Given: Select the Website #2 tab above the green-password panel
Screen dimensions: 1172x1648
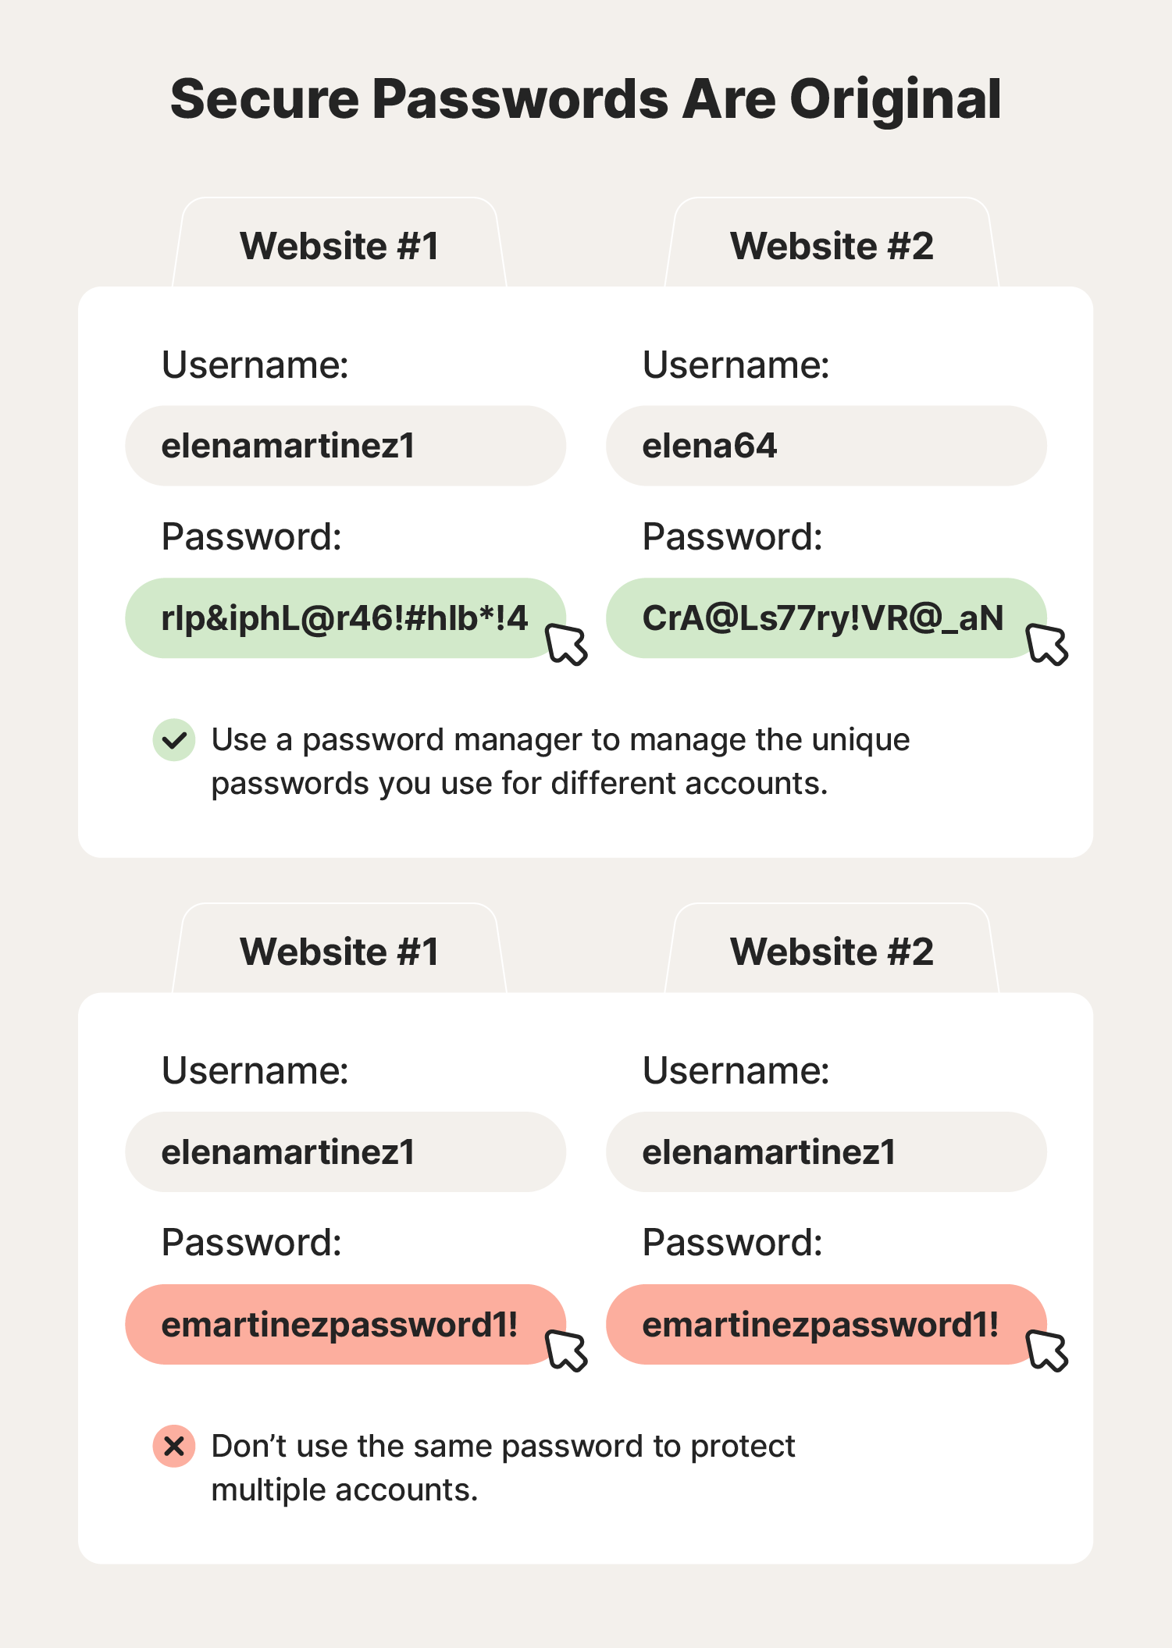Looking at the screenshot, I should (x=832, y=246).
